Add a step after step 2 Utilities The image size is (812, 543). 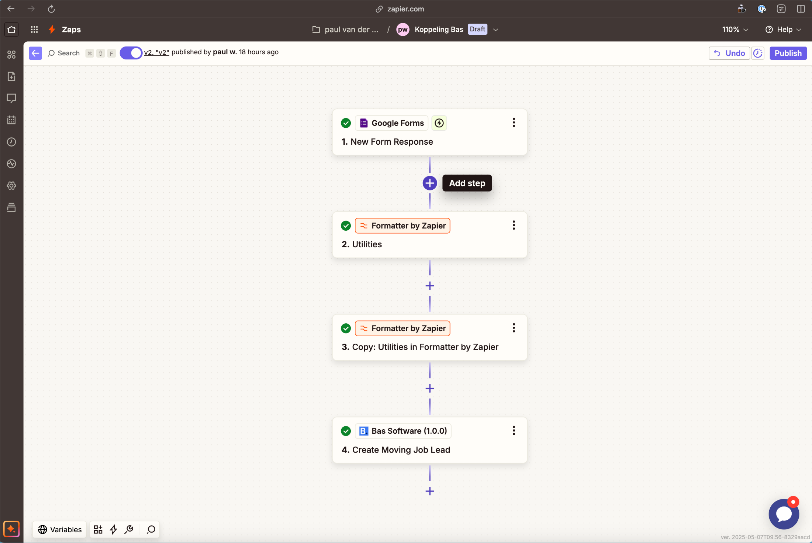tap(430, 286)
